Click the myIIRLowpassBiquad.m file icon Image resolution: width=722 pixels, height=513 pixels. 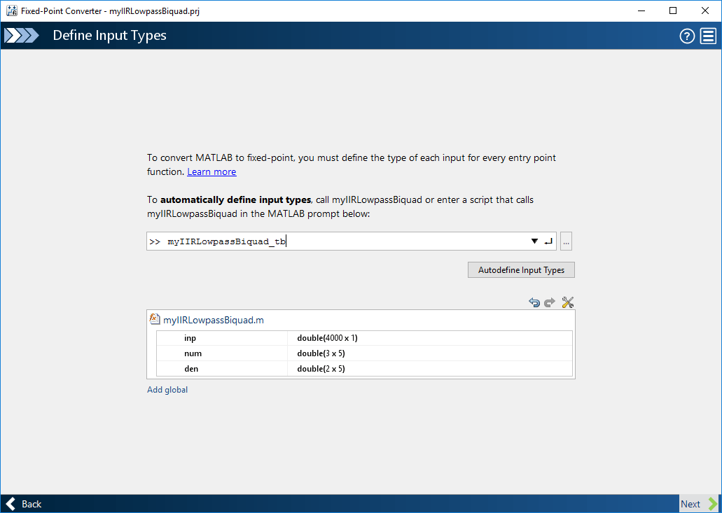click(155, 320)
